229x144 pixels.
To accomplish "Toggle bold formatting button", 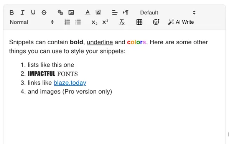I will pyautogui.click(x=12, y=13).
